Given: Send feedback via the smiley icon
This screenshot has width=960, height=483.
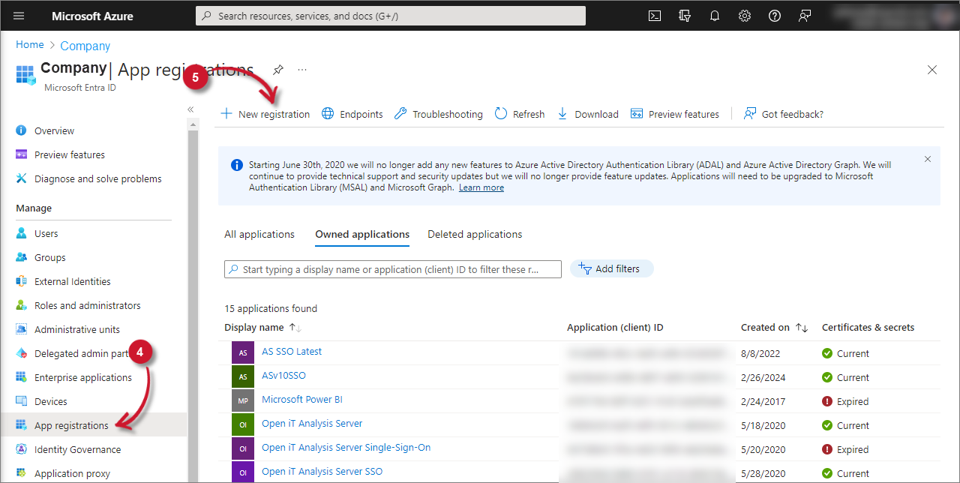Looking at the screenshot, I should coord(804,15).
